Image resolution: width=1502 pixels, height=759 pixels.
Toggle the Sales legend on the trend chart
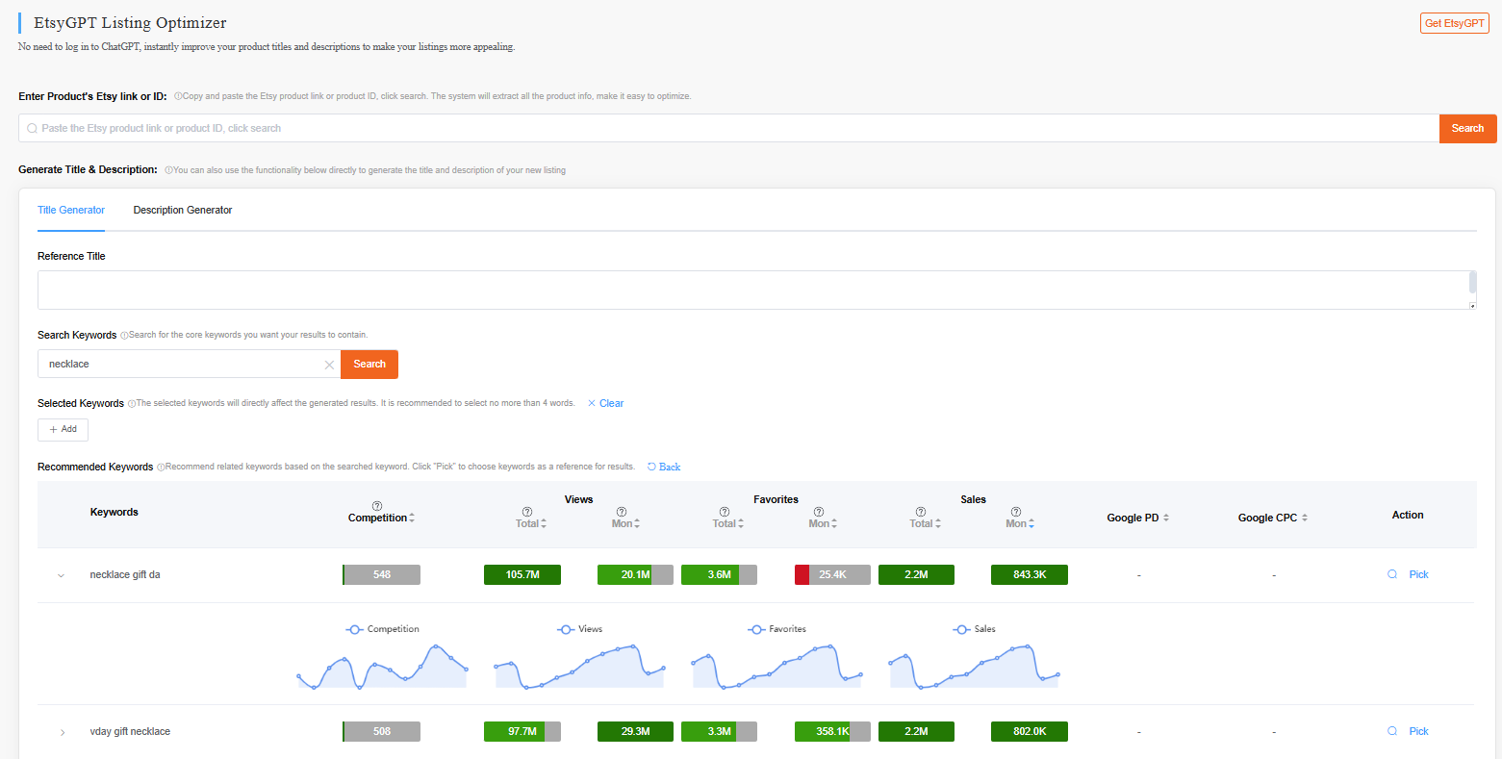click(973, 629)
